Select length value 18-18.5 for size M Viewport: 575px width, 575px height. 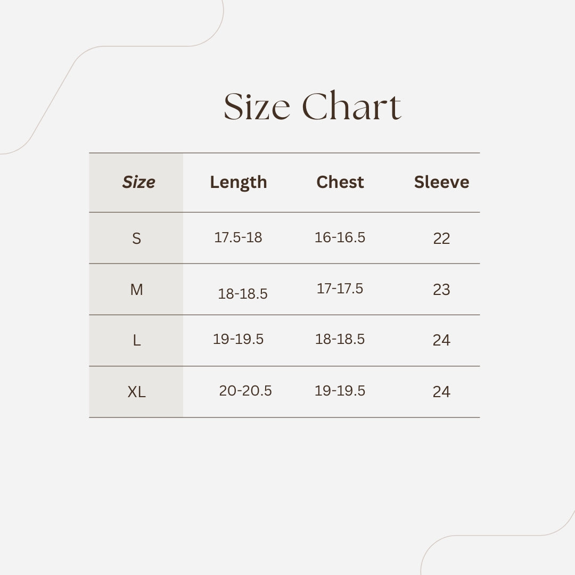click(x=243, y=294)
